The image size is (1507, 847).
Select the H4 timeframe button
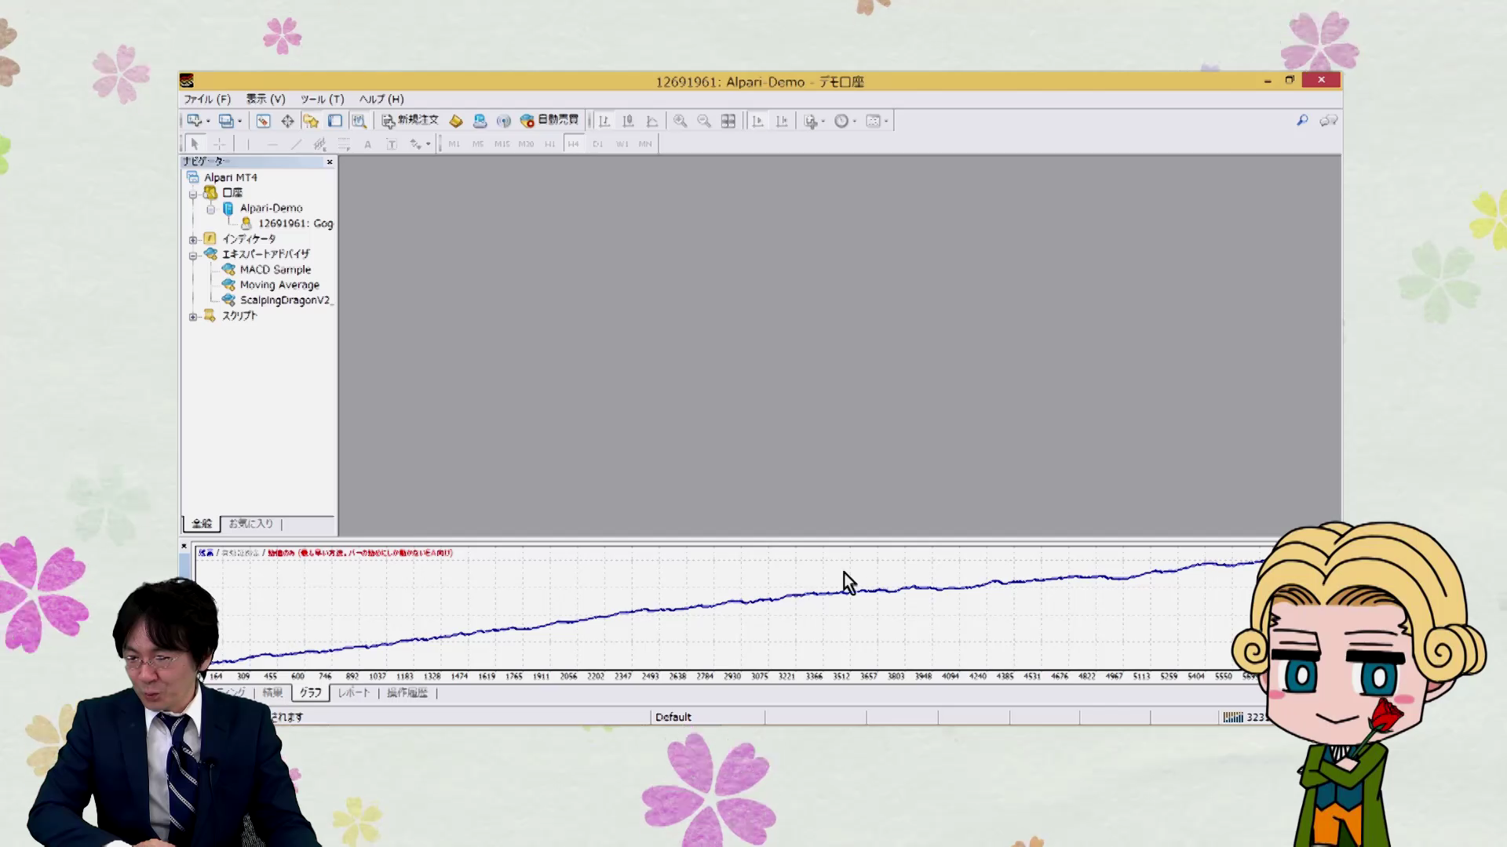click(x=573, y=144)
